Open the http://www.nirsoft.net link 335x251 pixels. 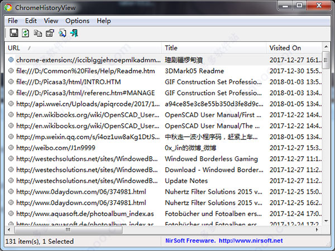pos(251,241)
